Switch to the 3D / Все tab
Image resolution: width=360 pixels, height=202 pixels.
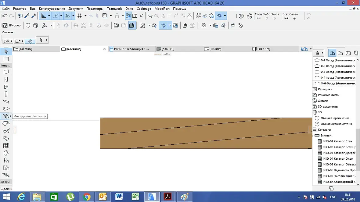[x=264, y=49]
